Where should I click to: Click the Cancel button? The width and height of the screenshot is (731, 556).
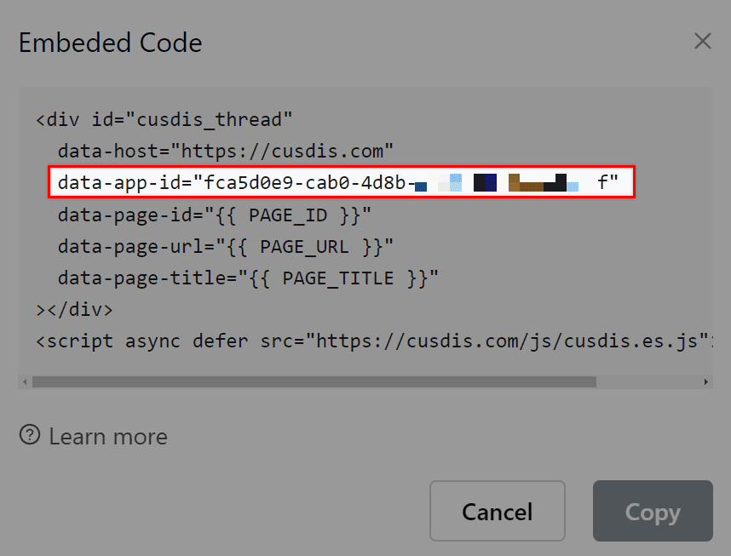497,511
